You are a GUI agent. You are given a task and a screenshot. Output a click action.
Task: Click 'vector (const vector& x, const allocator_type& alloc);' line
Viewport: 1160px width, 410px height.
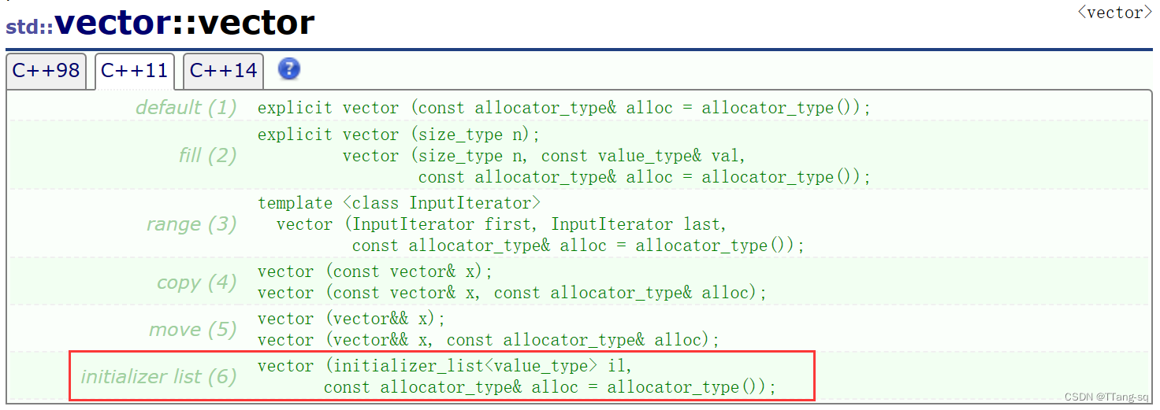pos(512,293)
